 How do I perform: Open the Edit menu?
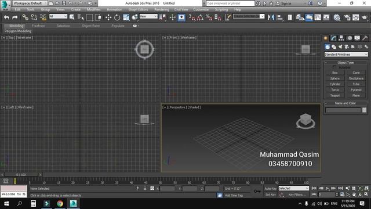(x=17, y=9)
